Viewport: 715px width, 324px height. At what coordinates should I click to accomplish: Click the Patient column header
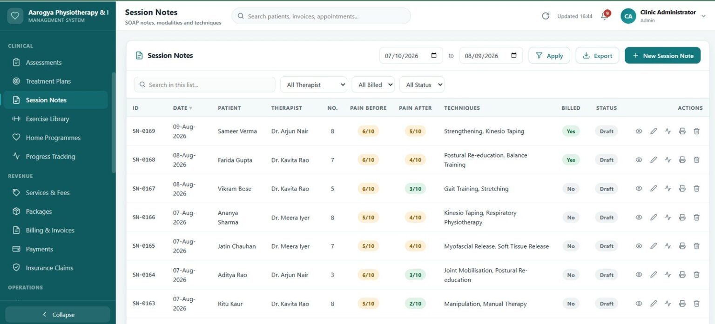[229, 108]
